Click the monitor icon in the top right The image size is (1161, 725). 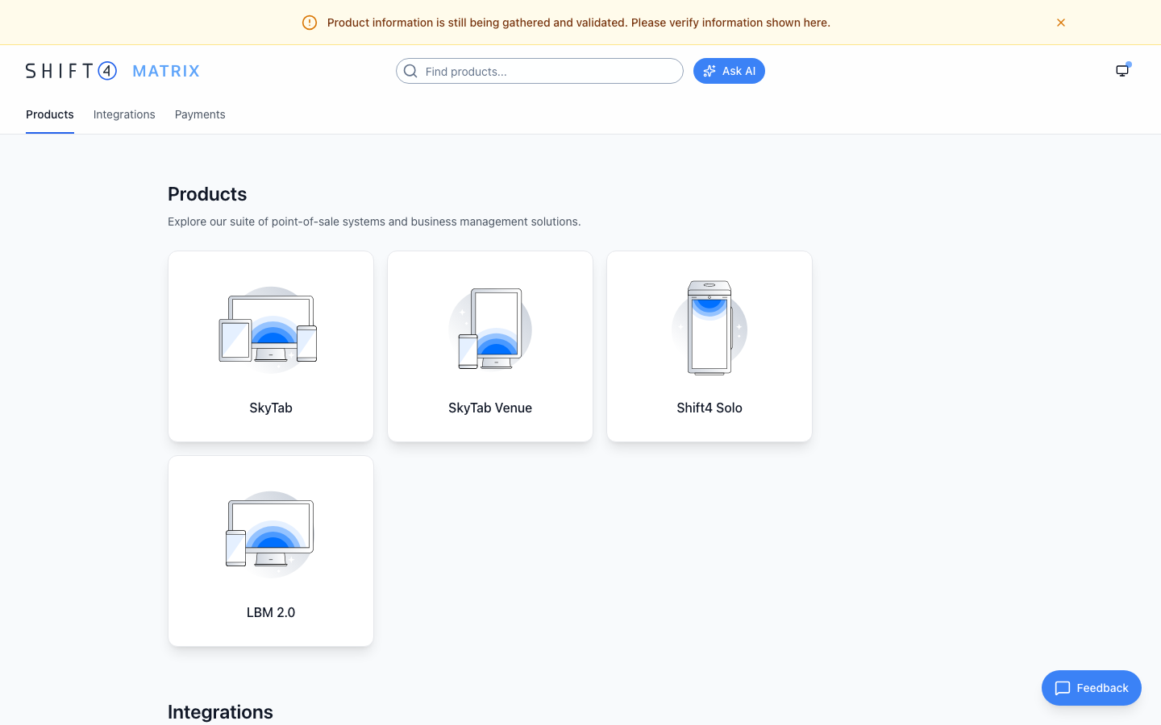click(1122, 71)
